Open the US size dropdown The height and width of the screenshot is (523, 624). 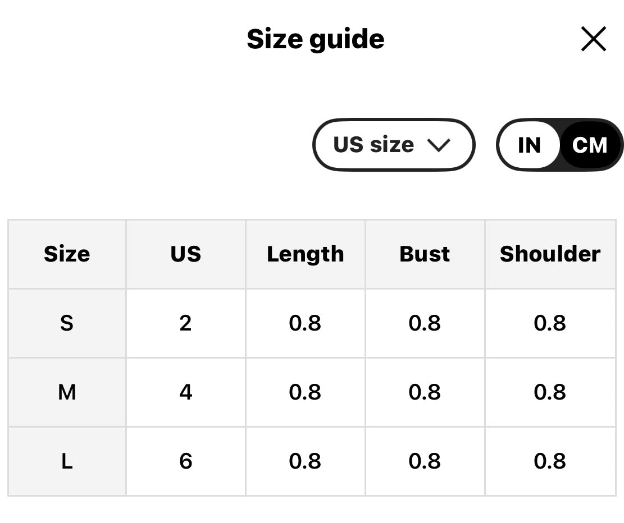(393, 145)
